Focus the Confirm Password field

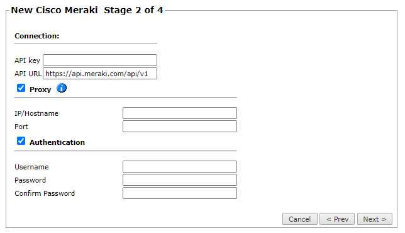tap(180, 193)
